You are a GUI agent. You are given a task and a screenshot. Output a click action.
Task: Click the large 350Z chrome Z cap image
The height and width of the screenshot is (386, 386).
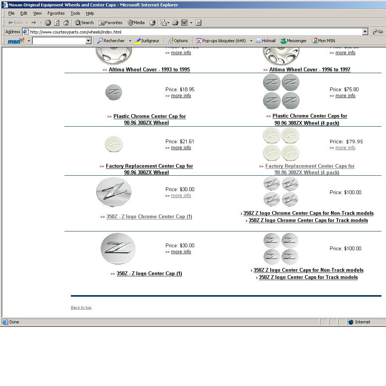pos(114,192)
